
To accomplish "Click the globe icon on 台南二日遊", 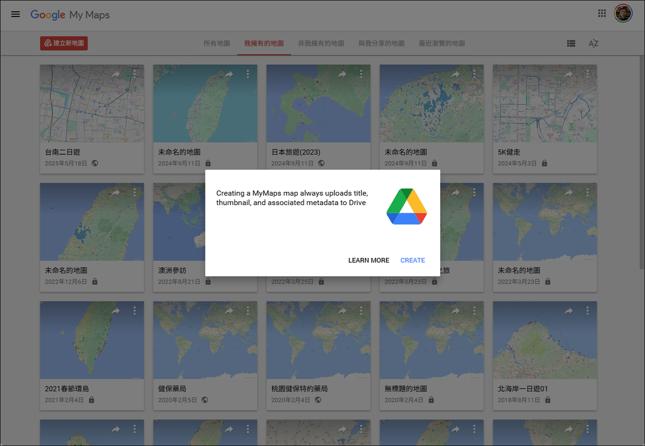I will 94,163.
